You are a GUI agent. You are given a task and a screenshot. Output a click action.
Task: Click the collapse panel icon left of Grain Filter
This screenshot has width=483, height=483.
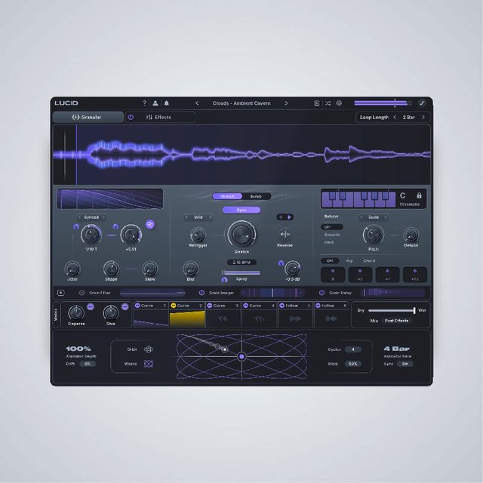[61, 293]
